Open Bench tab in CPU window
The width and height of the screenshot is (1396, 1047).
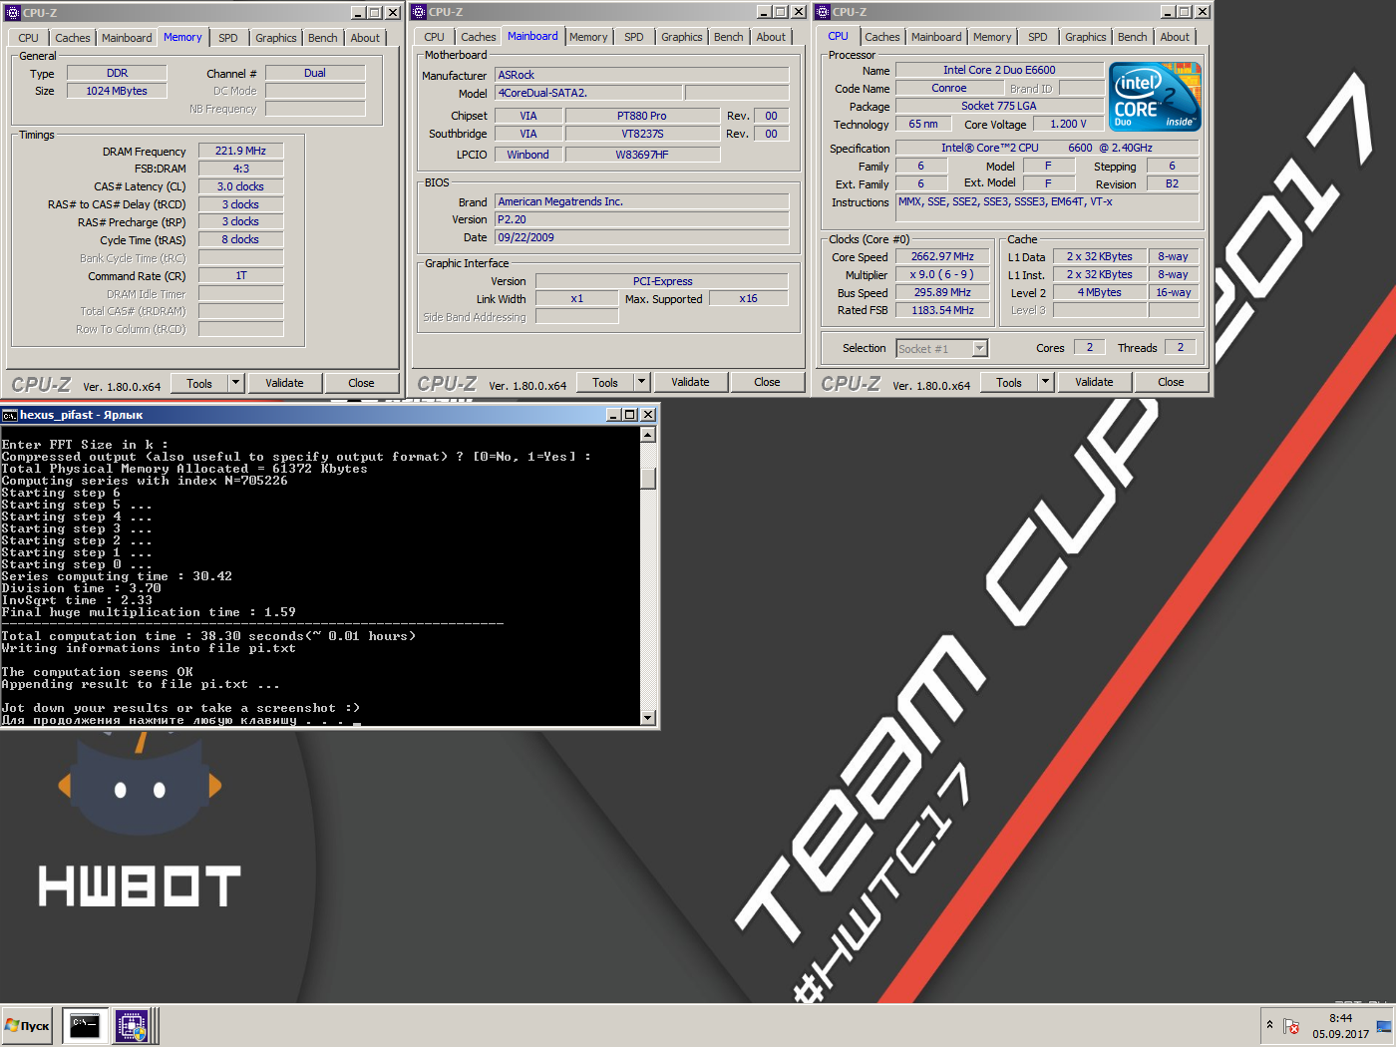point(1133,37)
